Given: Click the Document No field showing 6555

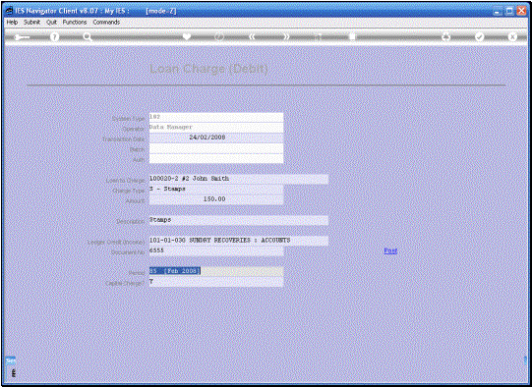Looking at the screenshot, I should click(x=216, y=250).
